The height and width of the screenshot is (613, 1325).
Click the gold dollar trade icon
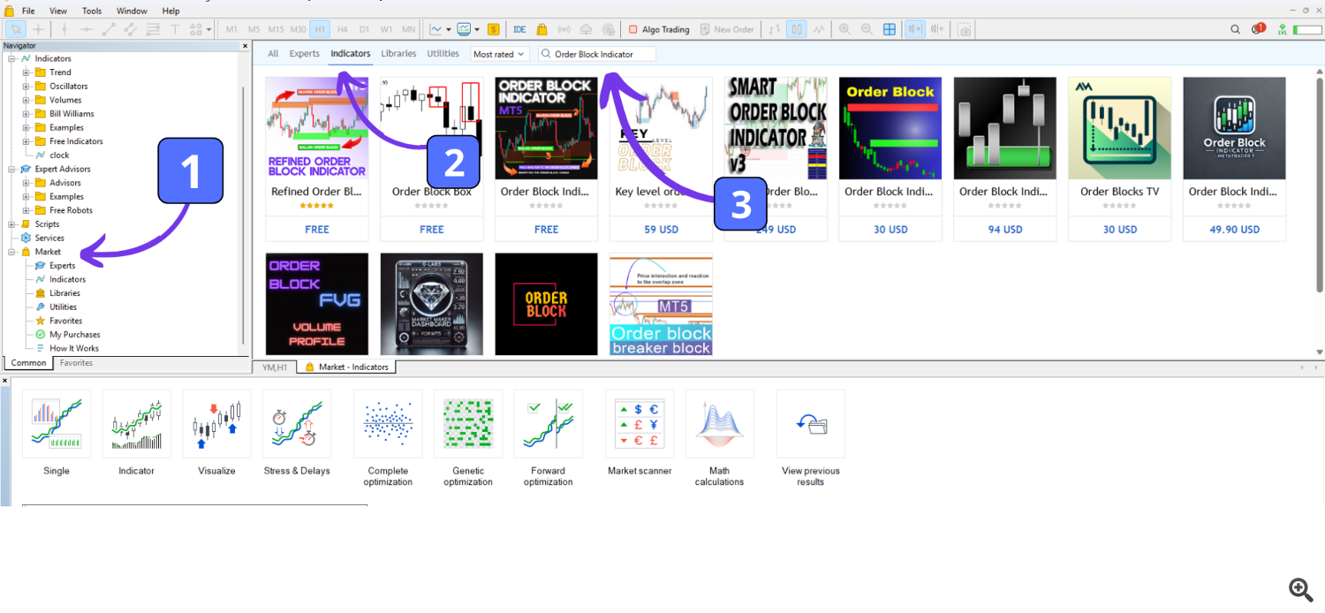(x=493, y=29)
